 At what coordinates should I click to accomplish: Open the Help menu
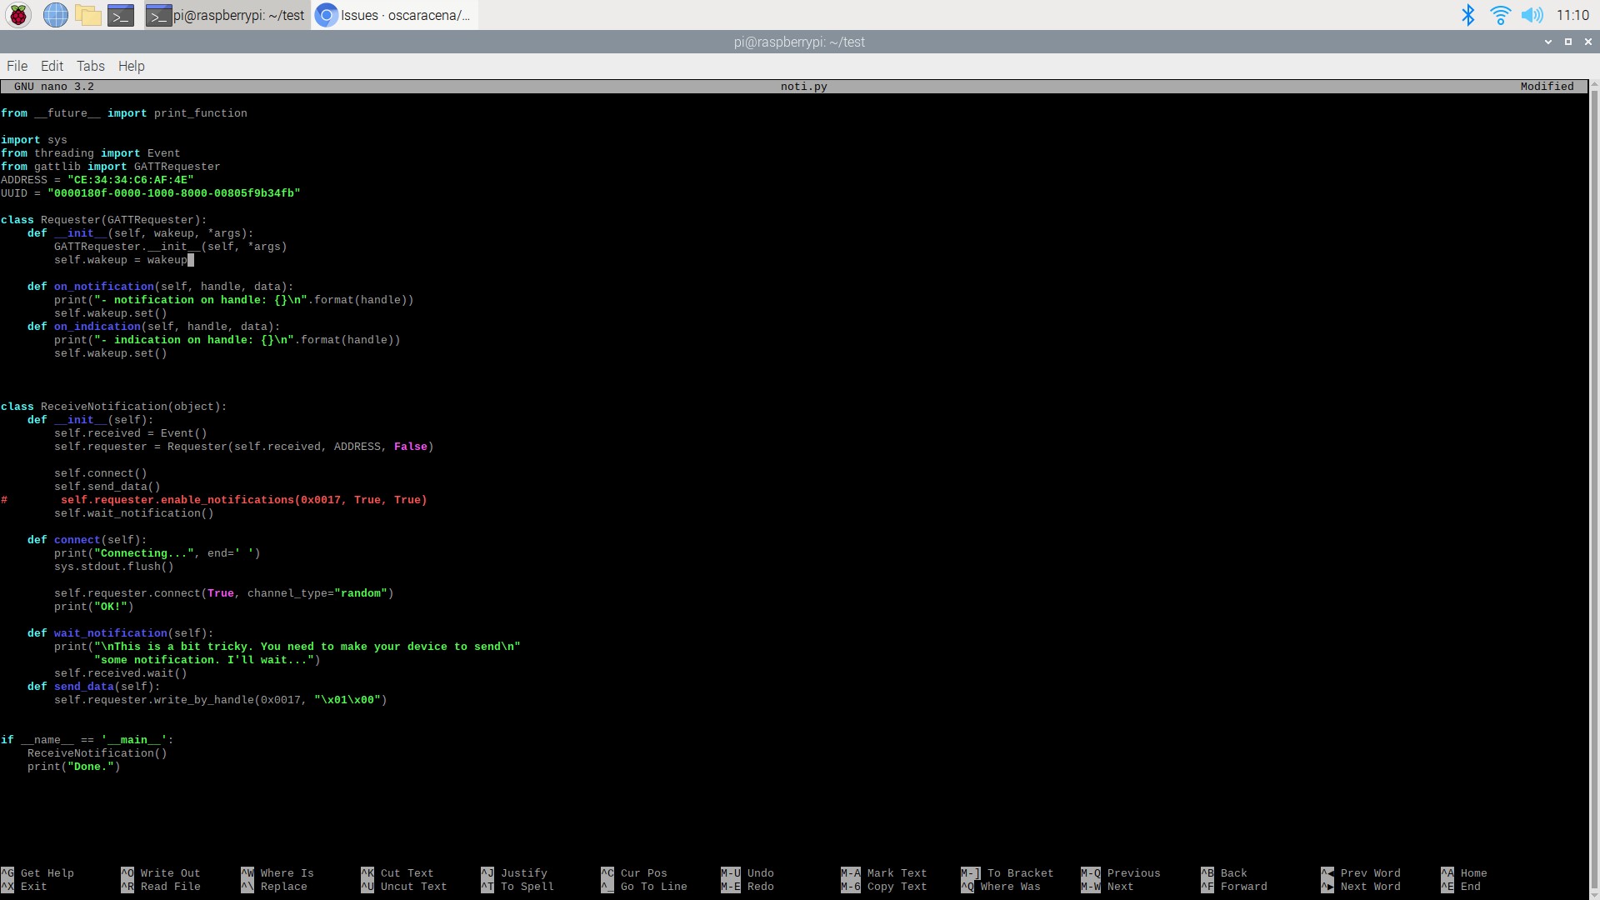131,66
